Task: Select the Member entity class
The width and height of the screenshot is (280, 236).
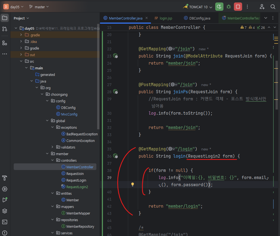Action: pyautogui.click(x=70, y=200)
